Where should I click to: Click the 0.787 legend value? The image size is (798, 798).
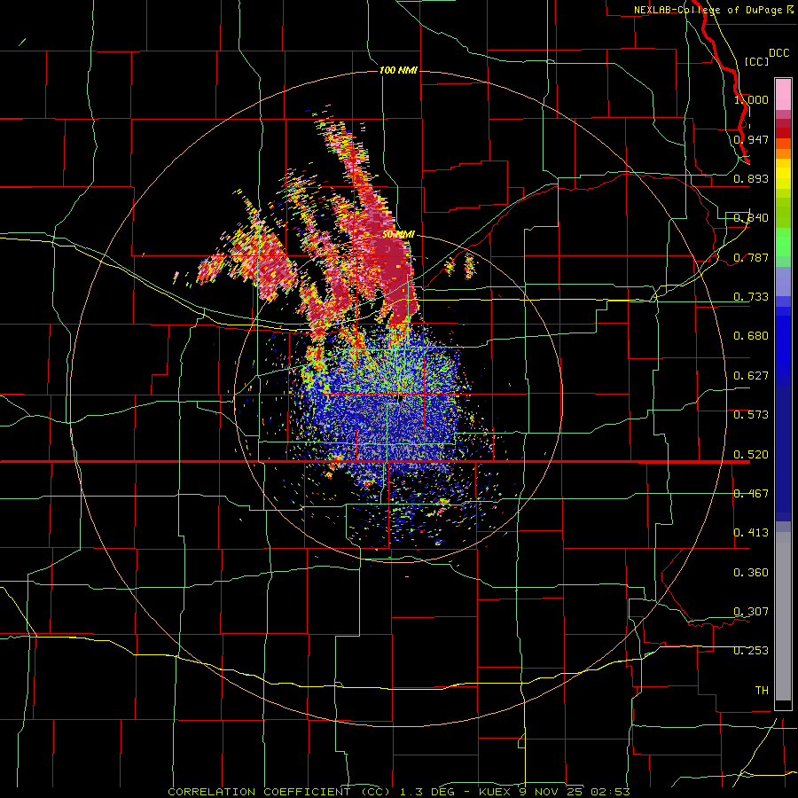click(x=751, y=257)
